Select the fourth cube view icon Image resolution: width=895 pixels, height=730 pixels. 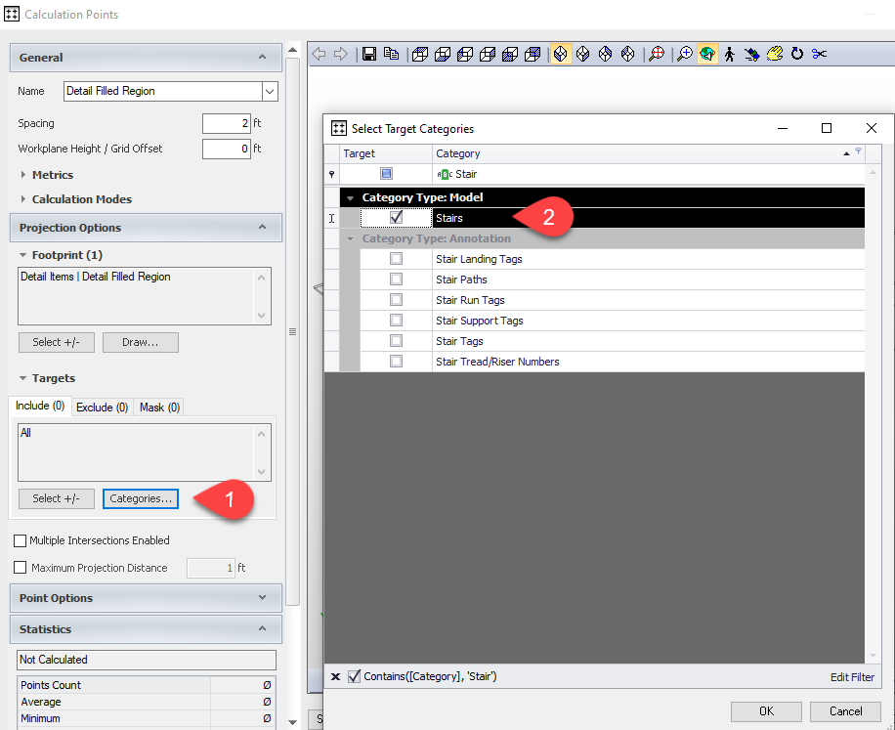488,54
